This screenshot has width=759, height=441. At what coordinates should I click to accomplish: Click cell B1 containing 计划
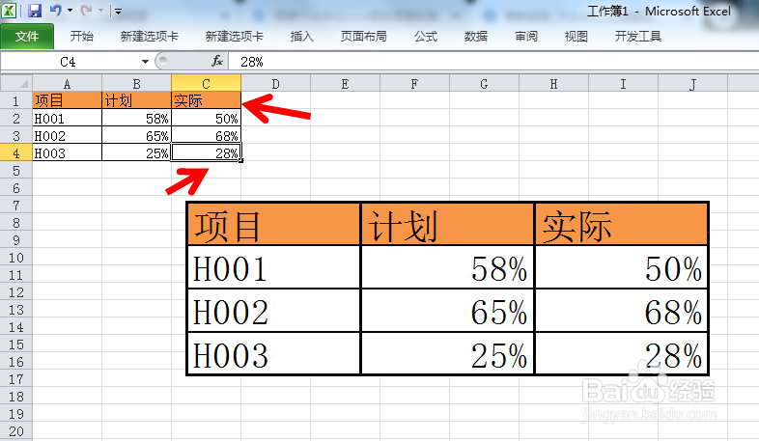point(136,100)
